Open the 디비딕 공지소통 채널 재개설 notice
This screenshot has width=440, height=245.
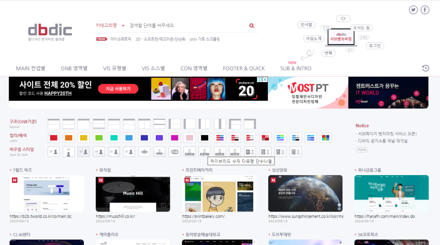(x=383, y=141)
